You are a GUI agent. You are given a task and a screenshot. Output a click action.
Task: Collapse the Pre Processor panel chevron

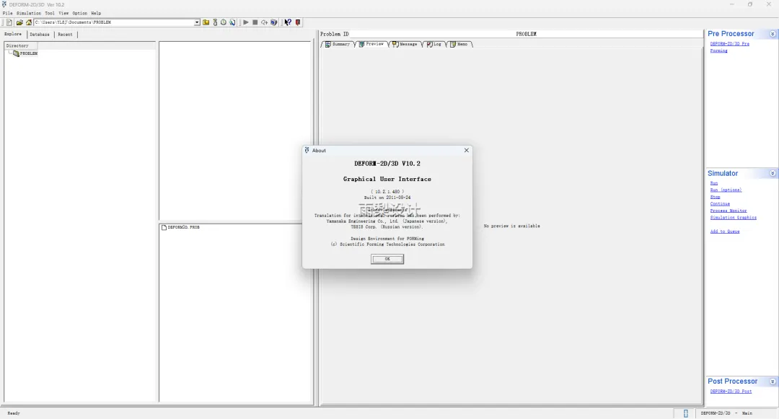click(773, 34)
